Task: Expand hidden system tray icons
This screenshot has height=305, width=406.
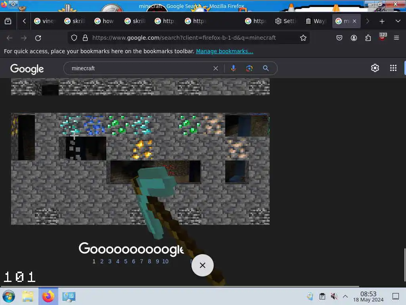Action: point(345,296)
